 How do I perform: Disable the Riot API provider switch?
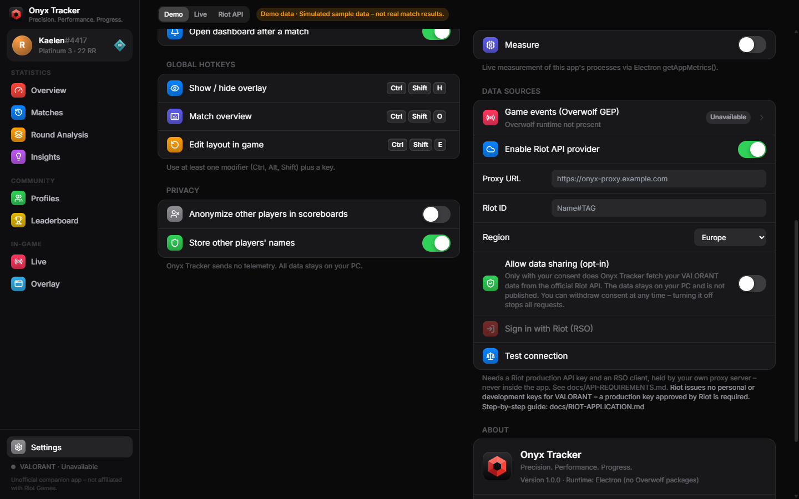click(752, 149)
